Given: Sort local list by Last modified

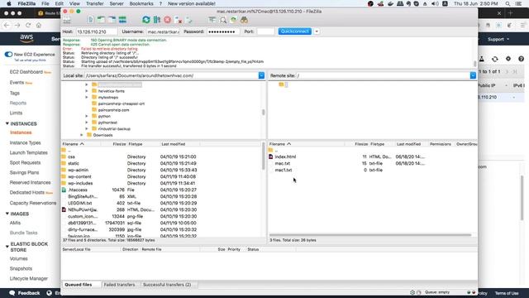Looking at the screenshot, I should click(x=173, y=144).
